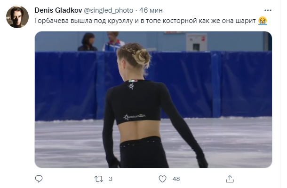Screen dimensions: 287x188
Task: Open Denis Gladkov's profile picture
Action: [17, 17]
